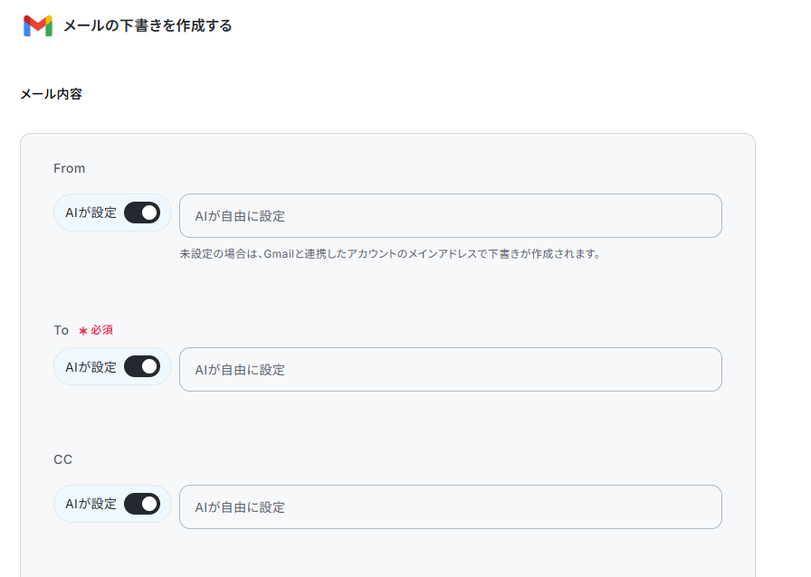Click the AIが設定 text in To row
The height and width of the screenshot is (577, 811).
click(x=91, y=367)
